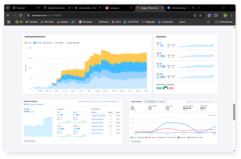Open the apps grid in bookmarks bar

pos(9,22)
